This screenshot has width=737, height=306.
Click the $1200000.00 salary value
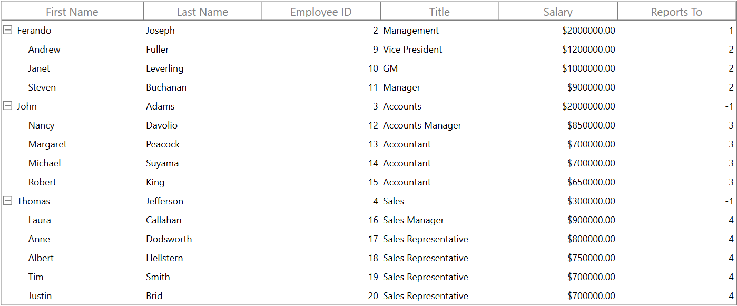589,50
